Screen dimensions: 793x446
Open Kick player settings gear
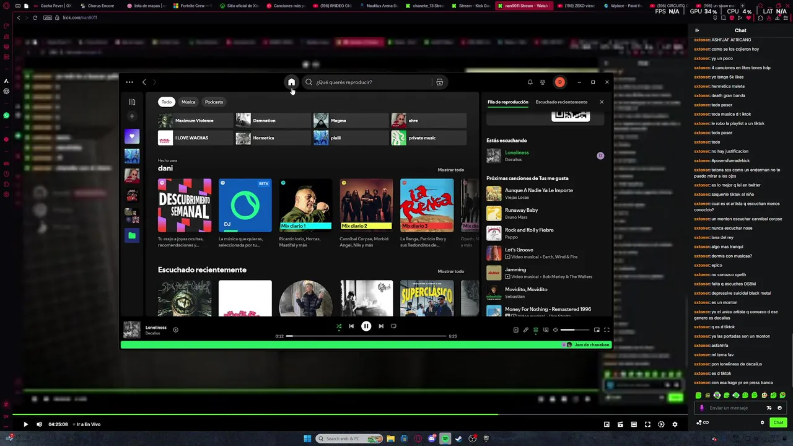point(675,424)
